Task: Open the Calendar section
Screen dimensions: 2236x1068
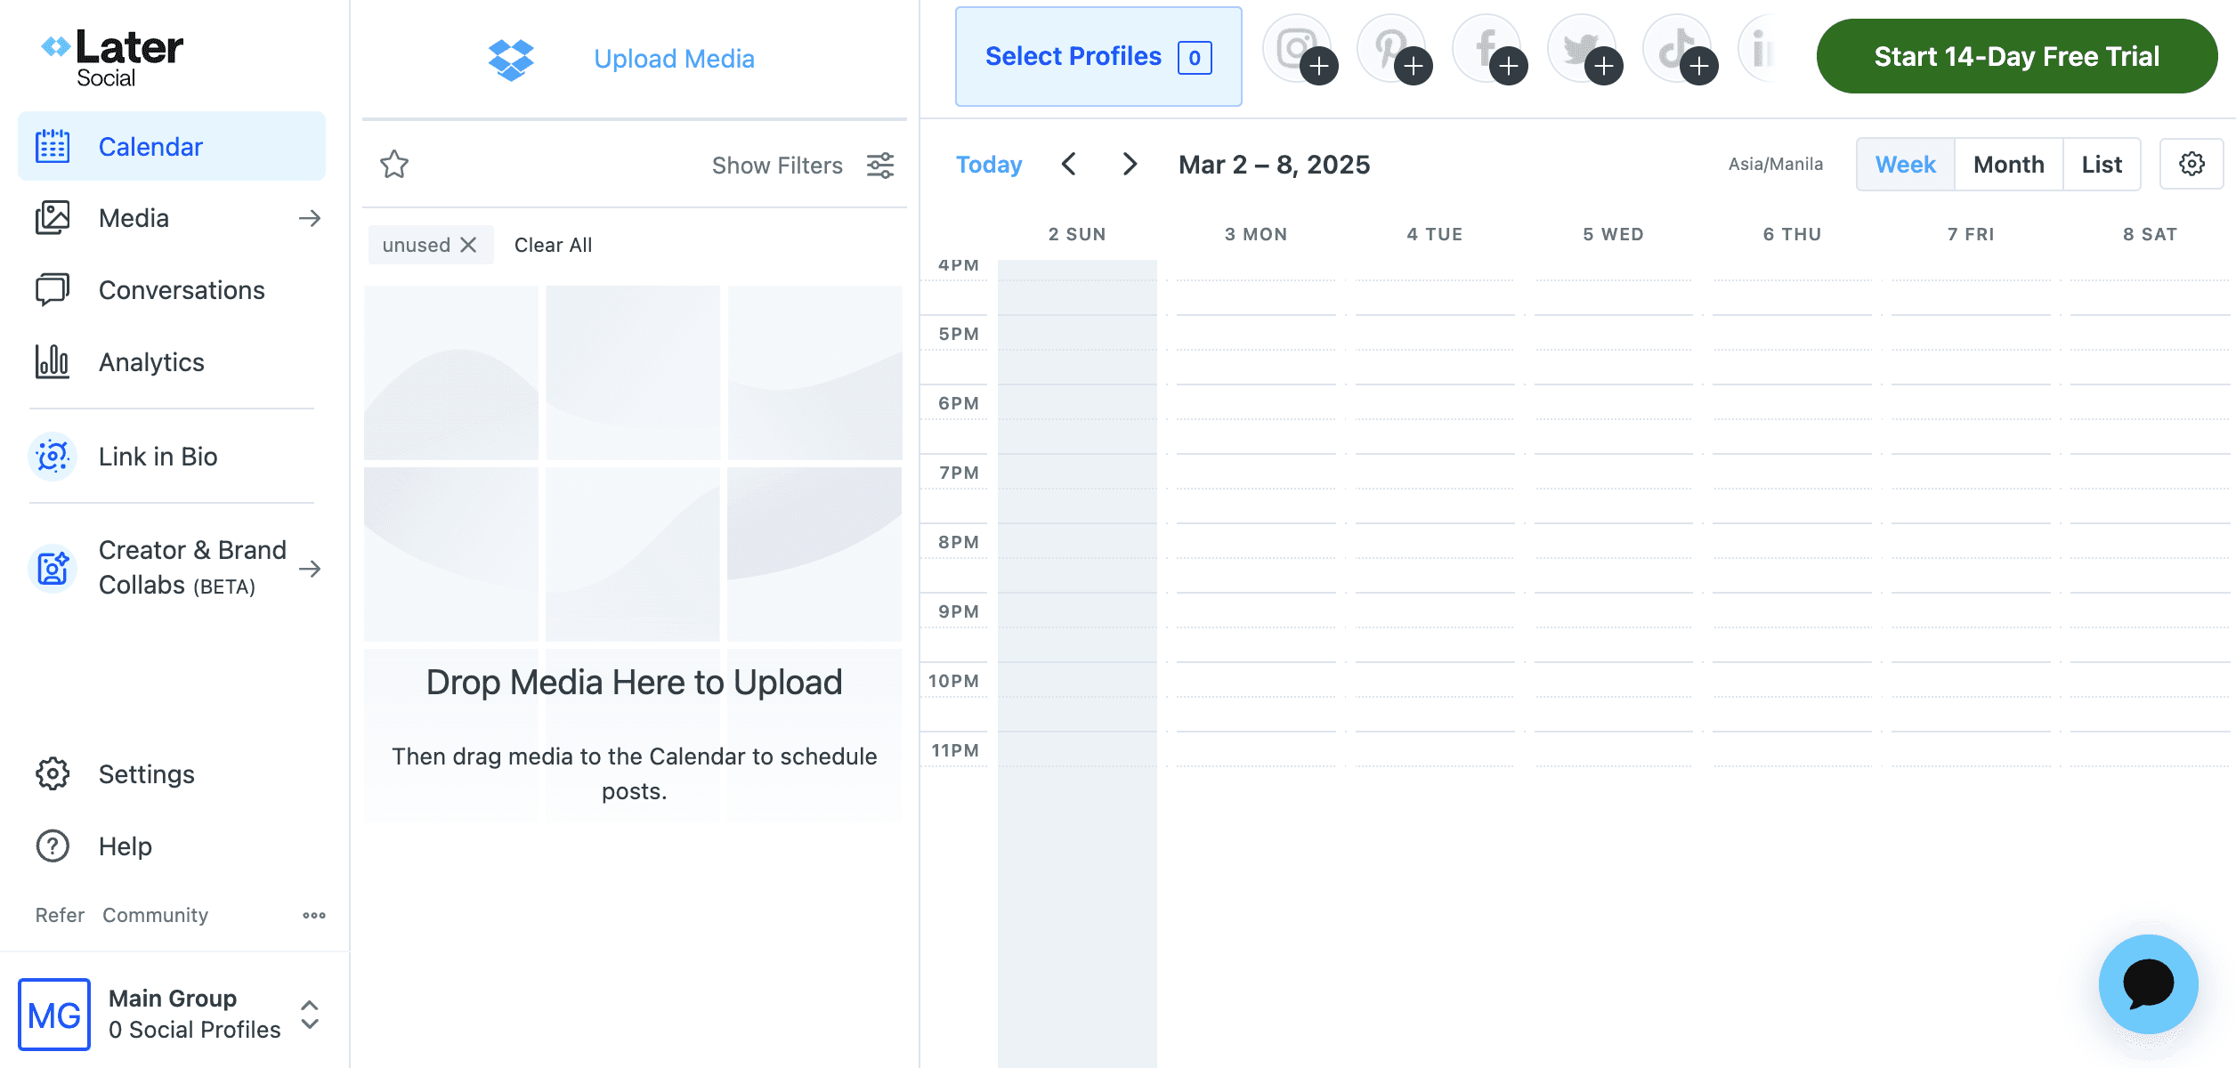Action: point(172,146)
